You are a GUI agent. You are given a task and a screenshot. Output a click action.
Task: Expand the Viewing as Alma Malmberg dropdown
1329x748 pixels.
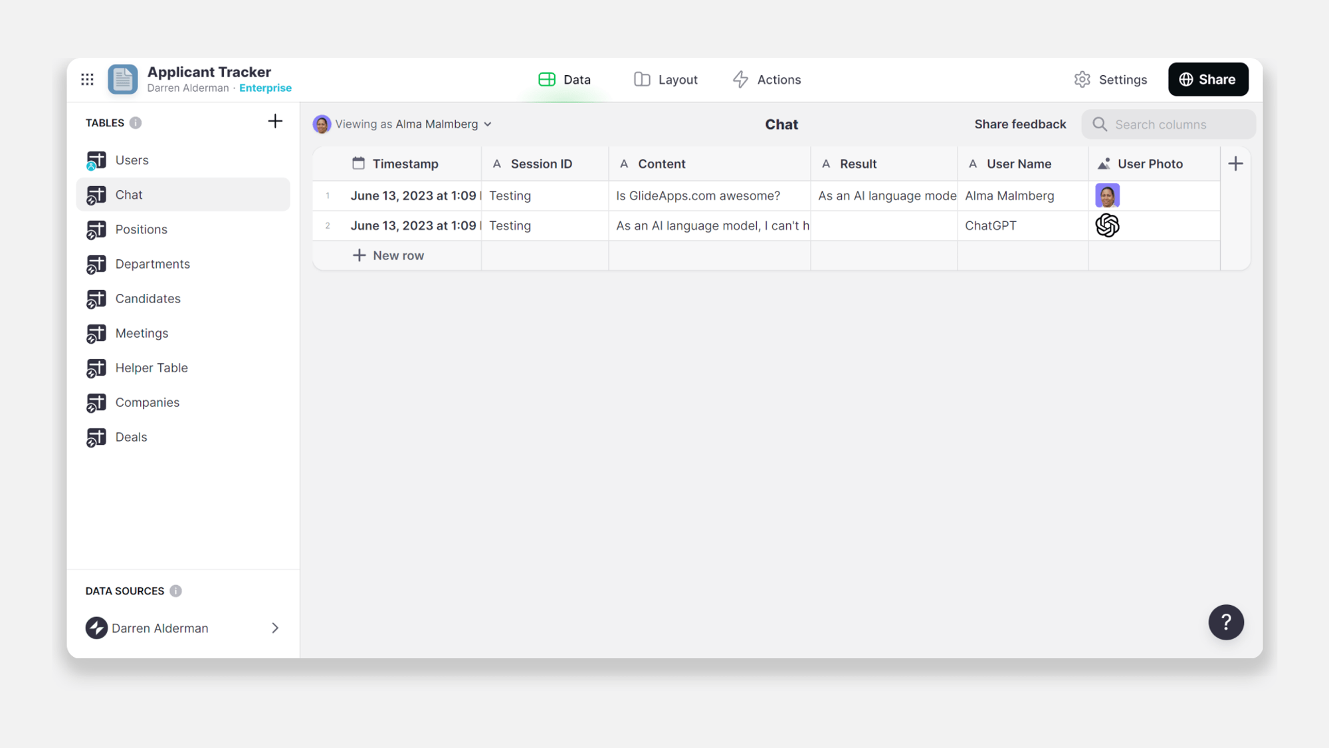click(488, 124)
